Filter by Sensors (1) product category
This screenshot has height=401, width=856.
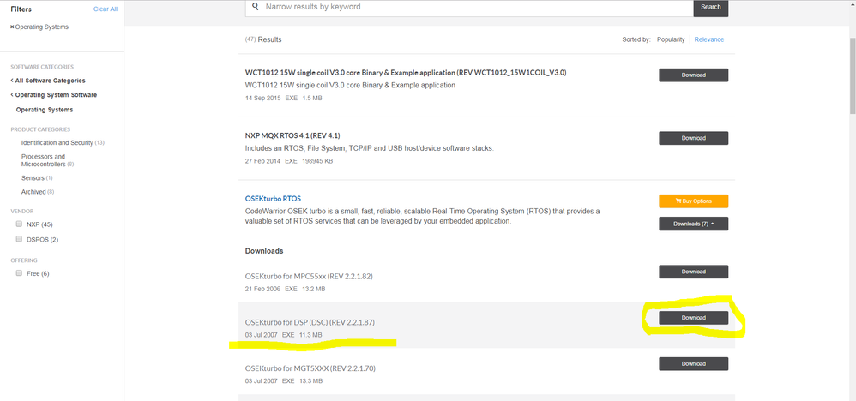tap(37, 178)
